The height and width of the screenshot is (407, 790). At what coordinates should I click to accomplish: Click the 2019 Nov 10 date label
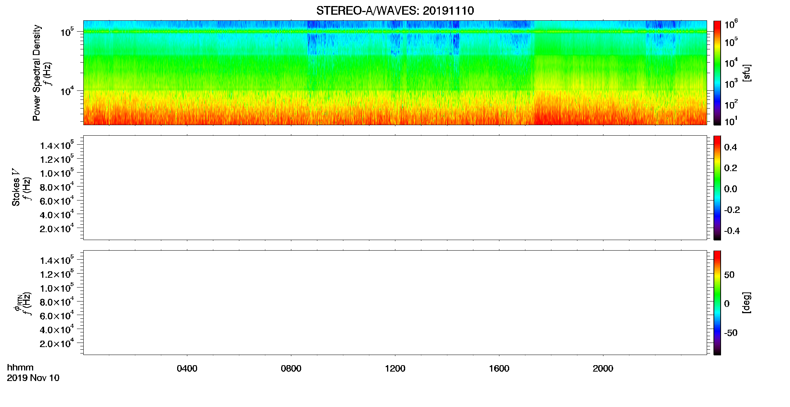[33, 378]
